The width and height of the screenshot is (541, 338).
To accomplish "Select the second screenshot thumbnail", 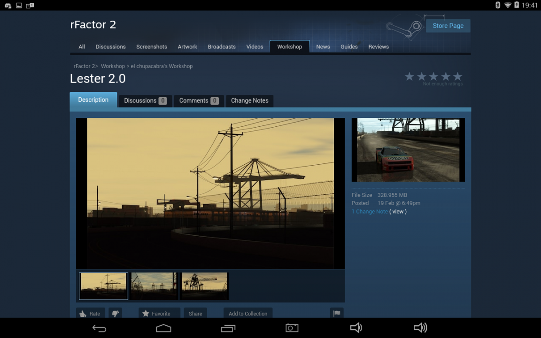I will click(154, 286).
